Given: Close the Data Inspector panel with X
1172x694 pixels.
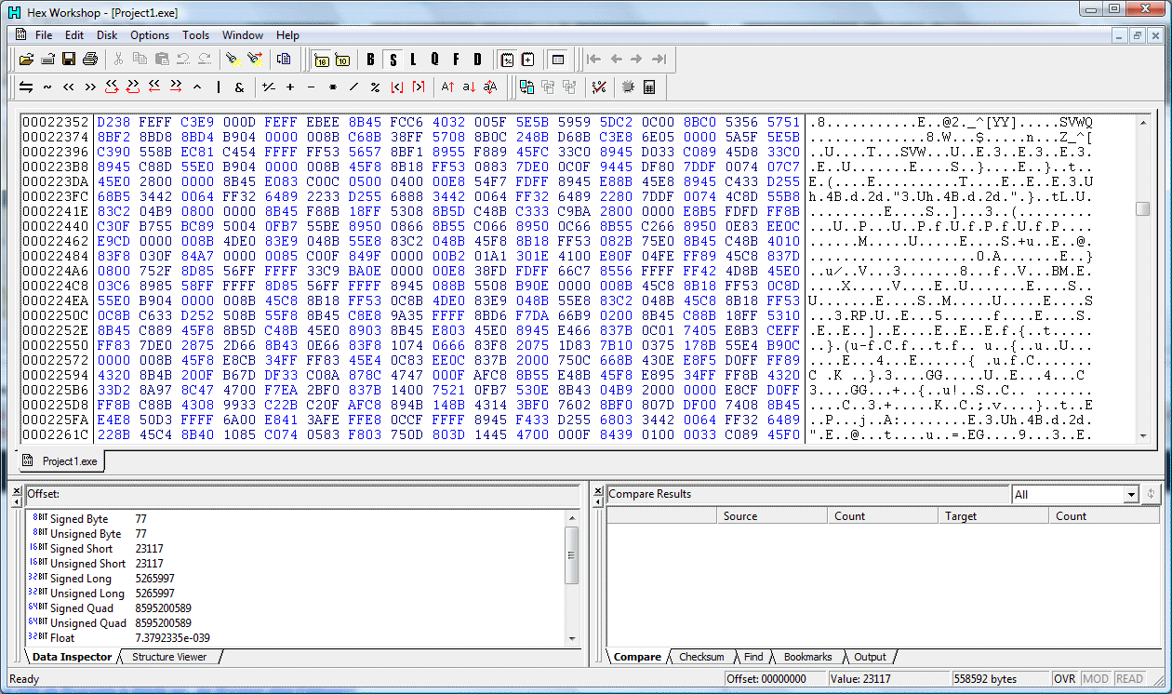Looking at the screenshot, I should click(x=17, y=490).
